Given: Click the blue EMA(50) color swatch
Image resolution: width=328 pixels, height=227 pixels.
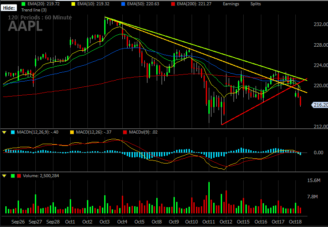Looking at the screenshot, I should tap(123, 4).
